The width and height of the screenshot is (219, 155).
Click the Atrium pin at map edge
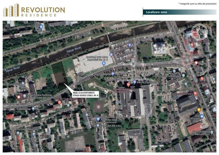(214, 79)
